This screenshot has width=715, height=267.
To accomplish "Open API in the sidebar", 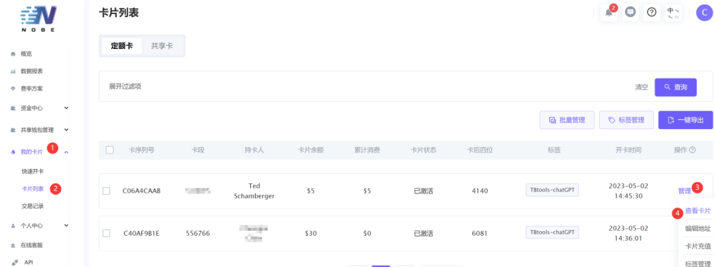I will (27, 262).
